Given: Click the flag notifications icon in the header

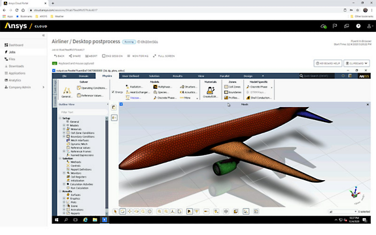Looking at the screenshot, I should click(335, 26).
